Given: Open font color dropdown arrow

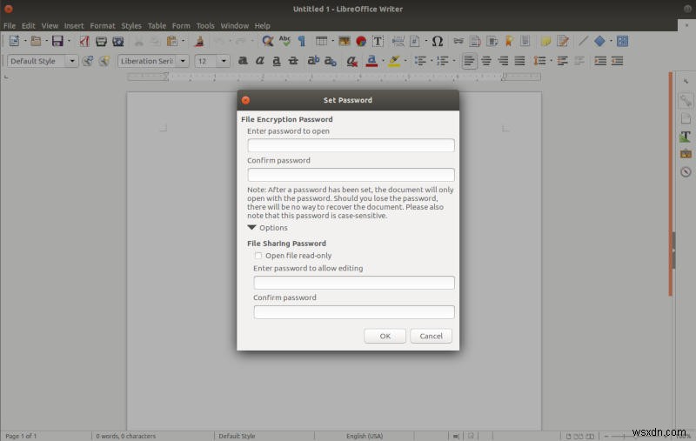Looking at the screenshot, I should (383, 61).
